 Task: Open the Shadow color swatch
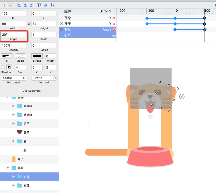click(9, 67)
